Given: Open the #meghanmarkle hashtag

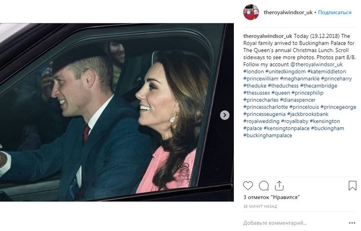Looking at the screenshot, I should coord(300,79).
